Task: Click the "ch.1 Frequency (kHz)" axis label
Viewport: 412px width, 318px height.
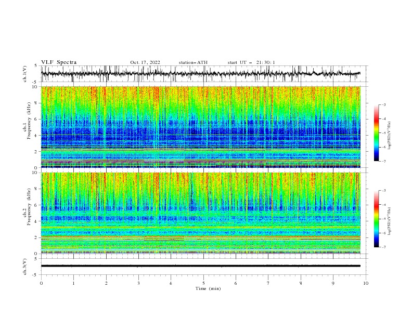Action: (x=27, y=121)
